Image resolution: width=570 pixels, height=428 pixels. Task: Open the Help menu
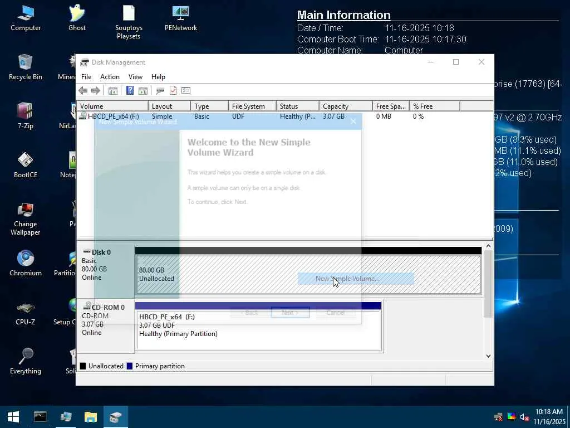158,77
